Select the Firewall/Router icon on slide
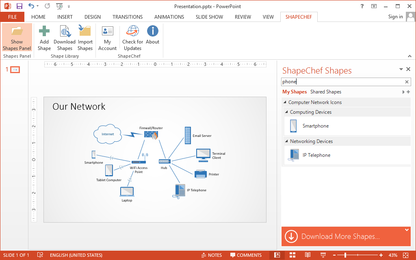This screenshot has height=260, width=416. (151, 135)
